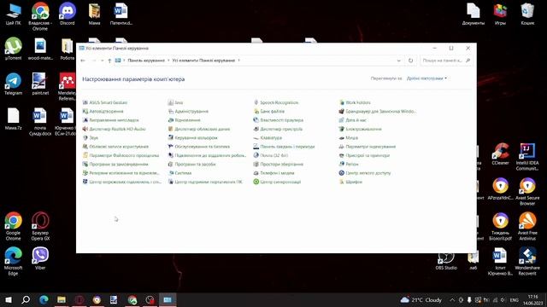This screenshot has height=307, width=547.
Task: Expand the address bar history dropdown
Action: (x=399, y=61)
